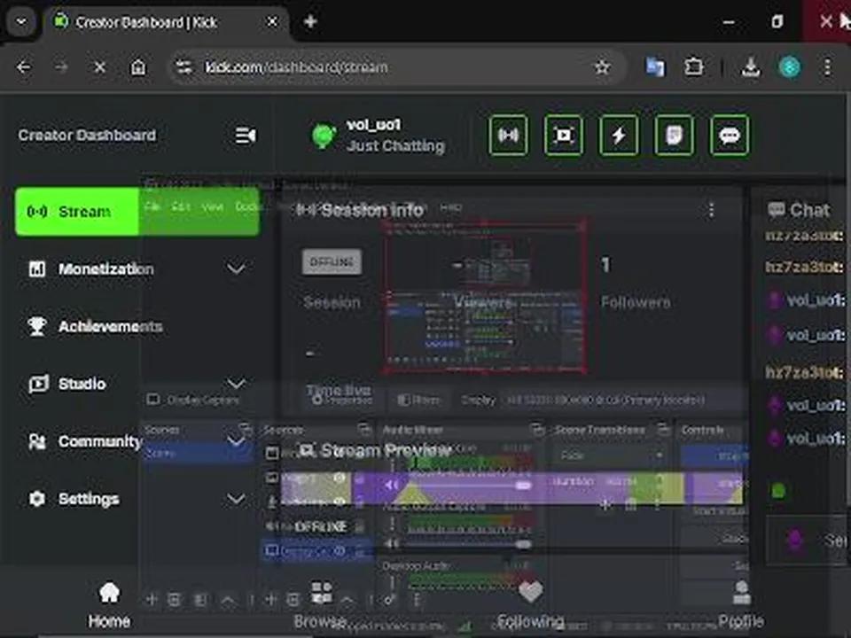This screenshot has height=638, width=851.
Task: View site information for kick.com
Action: coord(183,67)
